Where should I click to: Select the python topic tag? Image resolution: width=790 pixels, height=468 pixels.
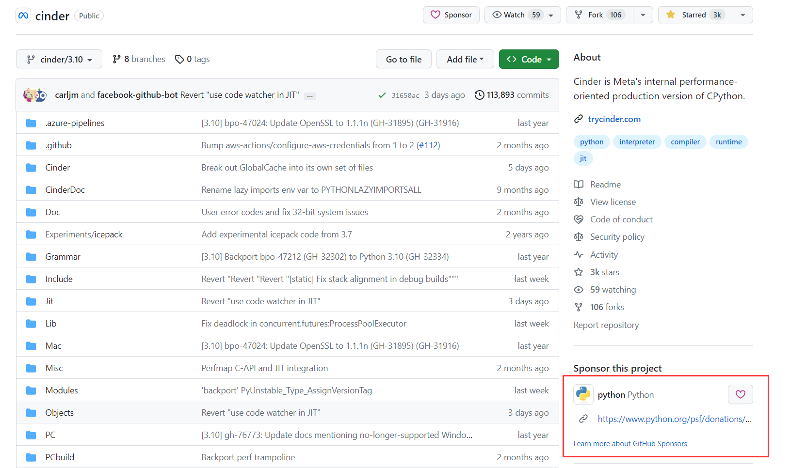pyautogui.click(x=592, y=142)
